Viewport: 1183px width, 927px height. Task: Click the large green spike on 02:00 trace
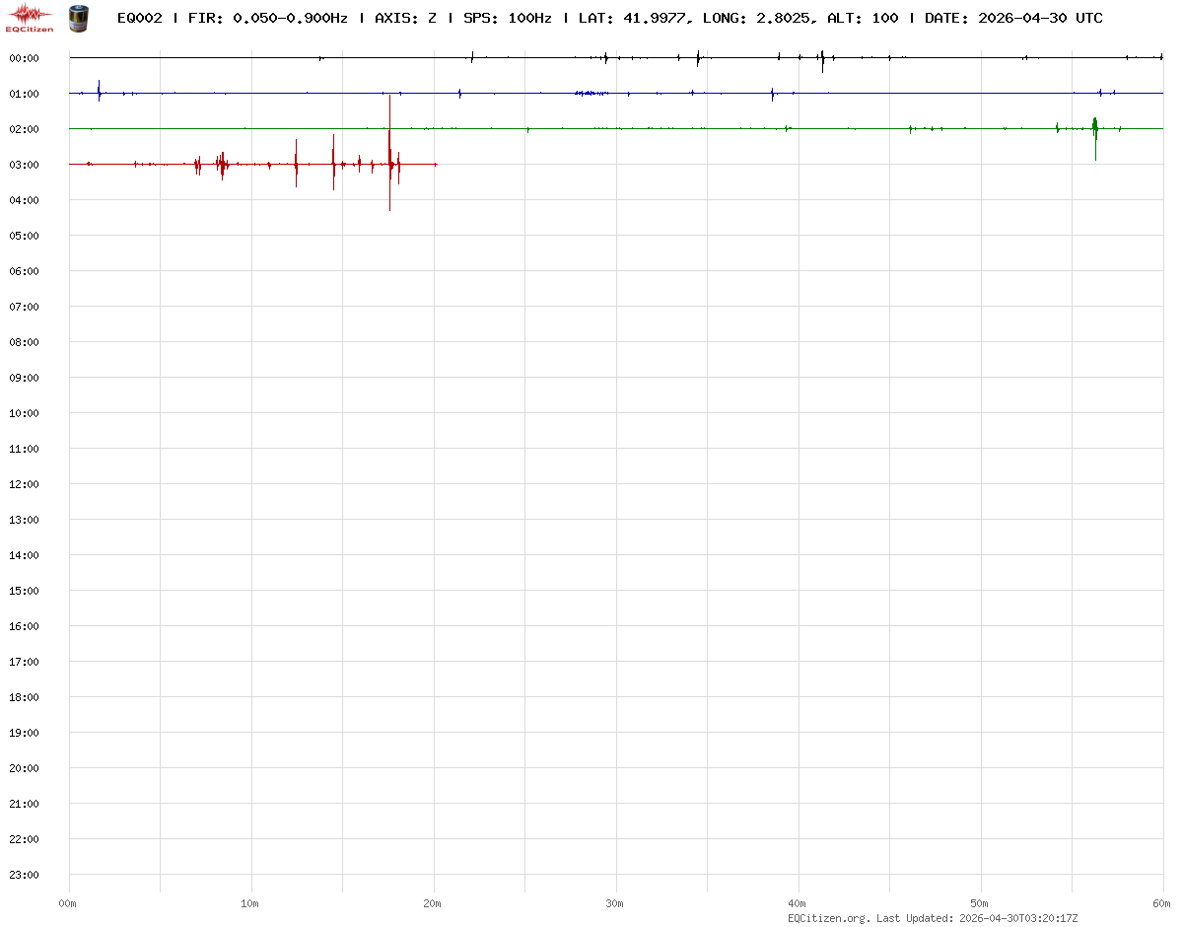click(1095, 130)
